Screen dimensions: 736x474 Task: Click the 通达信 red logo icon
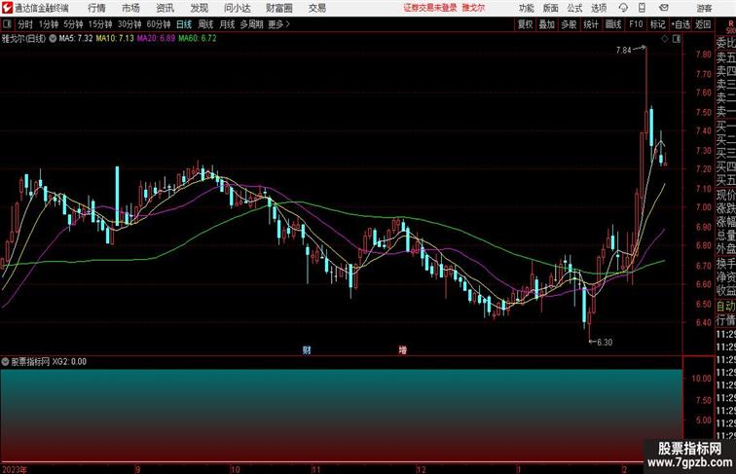click(7, 8)
